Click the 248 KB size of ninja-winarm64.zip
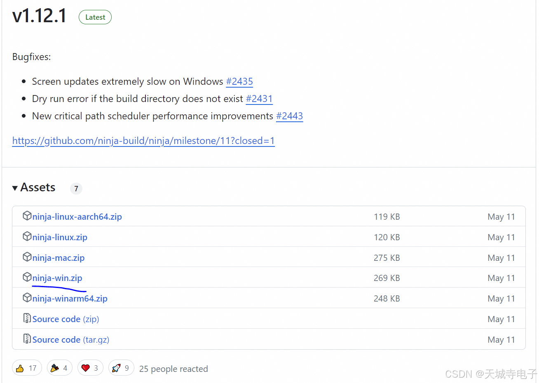The height and width of the screenshot is (383, 539). tap(387, 299)
